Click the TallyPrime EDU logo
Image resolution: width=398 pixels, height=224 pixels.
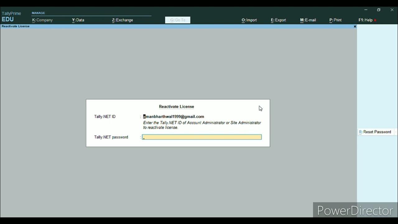(x=11, y=16)
